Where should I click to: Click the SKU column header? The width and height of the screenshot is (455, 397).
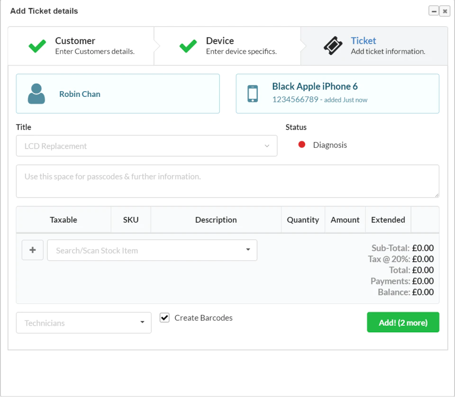131,220
